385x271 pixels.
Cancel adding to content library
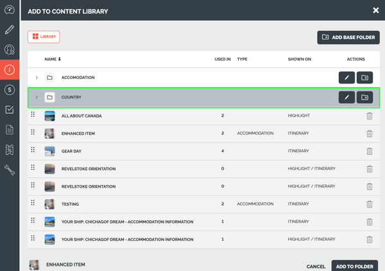coord(316,267)
